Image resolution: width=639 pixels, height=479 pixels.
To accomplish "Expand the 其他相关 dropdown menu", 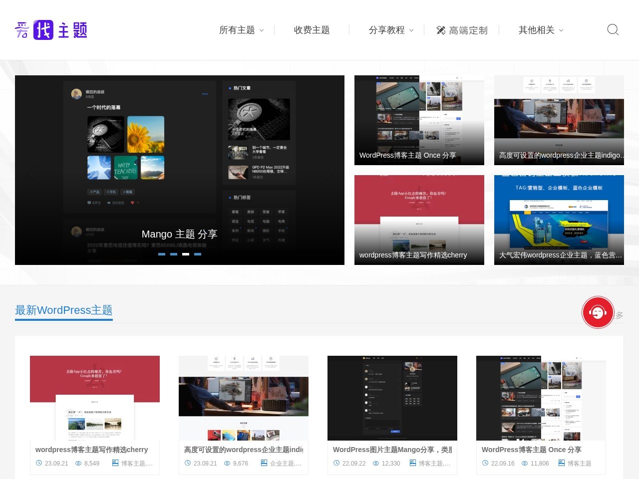I will [x=541, y=30].
